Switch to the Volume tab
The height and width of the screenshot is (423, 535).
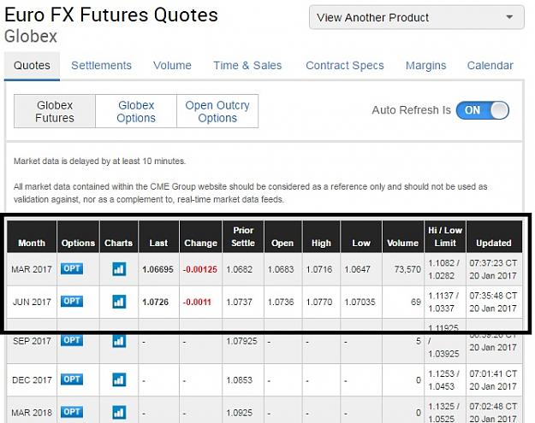pos(172,66)
